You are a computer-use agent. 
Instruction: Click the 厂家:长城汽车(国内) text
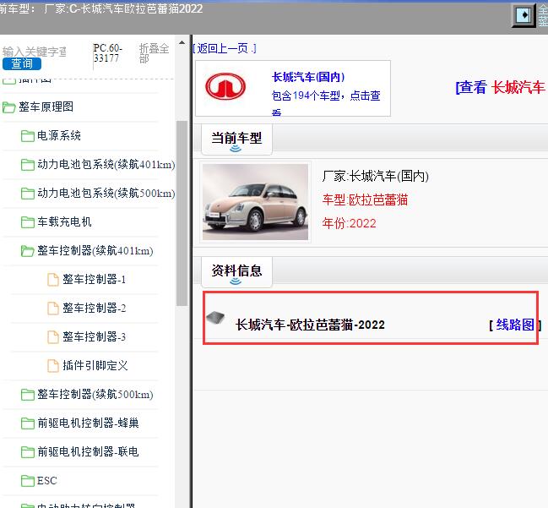click(376, 176)
